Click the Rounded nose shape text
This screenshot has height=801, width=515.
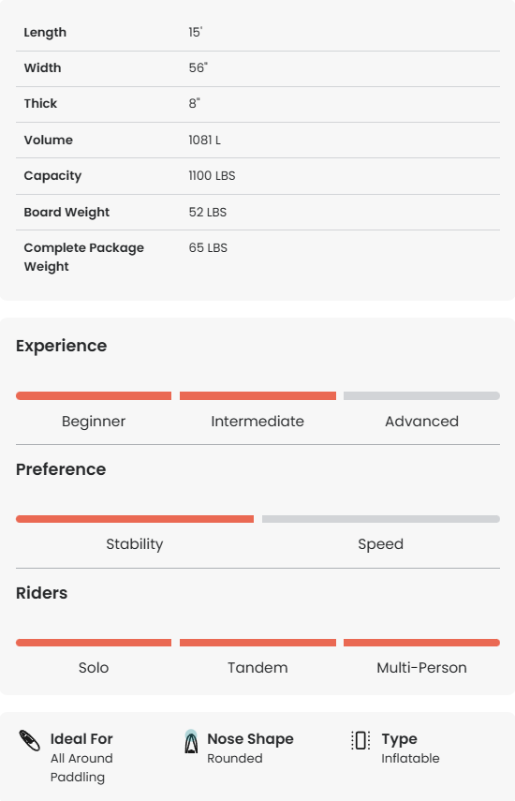[x=235, y=759]
